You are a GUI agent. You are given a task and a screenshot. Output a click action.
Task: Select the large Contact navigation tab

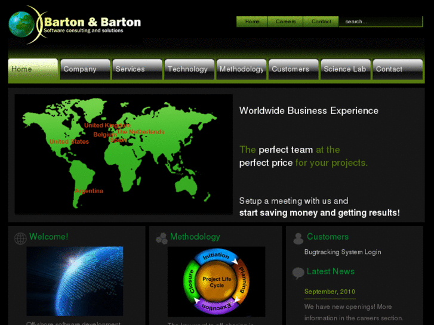(x=398, y=69)
